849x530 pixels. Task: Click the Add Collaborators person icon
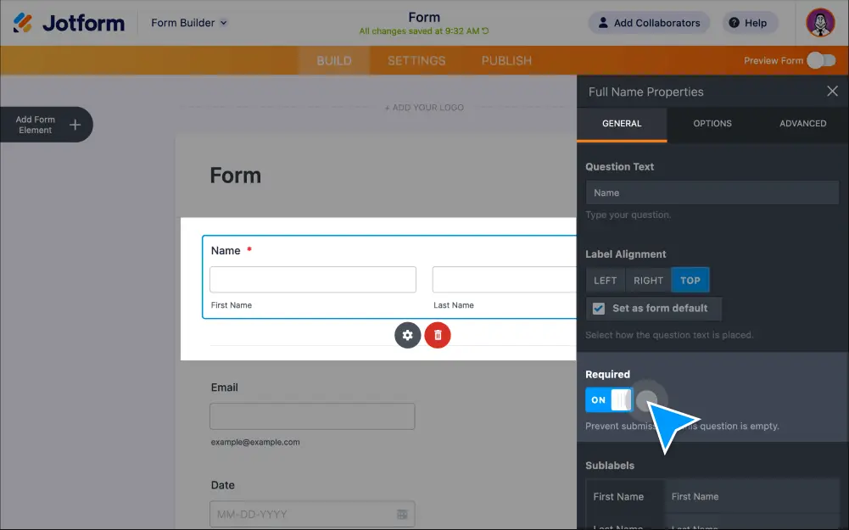[602, 23]
